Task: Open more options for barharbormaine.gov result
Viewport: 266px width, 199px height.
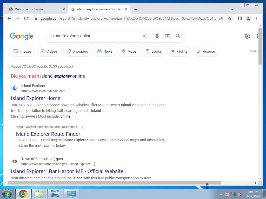Action: (x=95, y=164)
